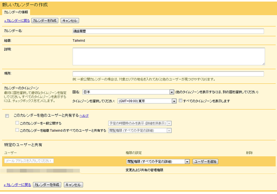Open the 予定の時間枠のみを表示 dropdown
The width and height of the screenshot is (277, 194).
pos(140,123)
